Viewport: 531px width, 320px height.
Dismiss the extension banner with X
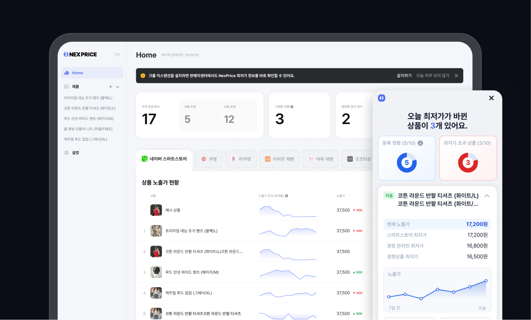tap(456, 76)
